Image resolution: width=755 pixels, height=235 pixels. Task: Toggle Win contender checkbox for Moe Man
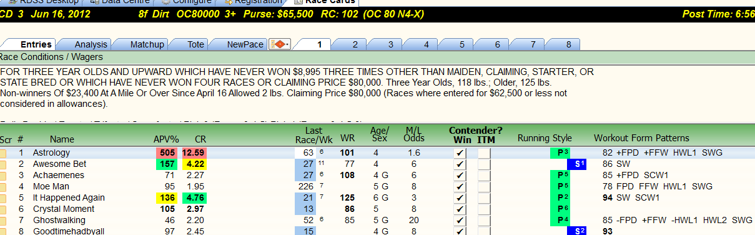tap(460, 186)
